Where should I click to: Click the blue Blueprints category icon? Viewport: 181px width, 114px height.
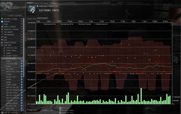pyautogui.click(x=2, y=22)
